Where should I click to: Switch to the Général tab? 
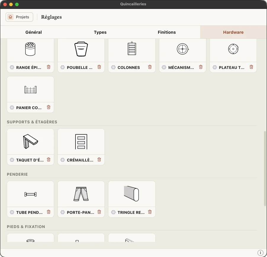(33, 32)
